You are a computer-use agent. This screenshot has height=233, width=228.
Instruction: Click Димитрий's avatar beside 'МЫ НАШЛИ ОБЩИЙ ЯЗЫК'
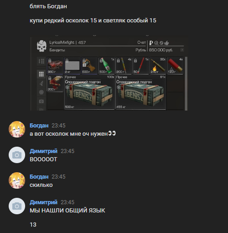point(17,206)
